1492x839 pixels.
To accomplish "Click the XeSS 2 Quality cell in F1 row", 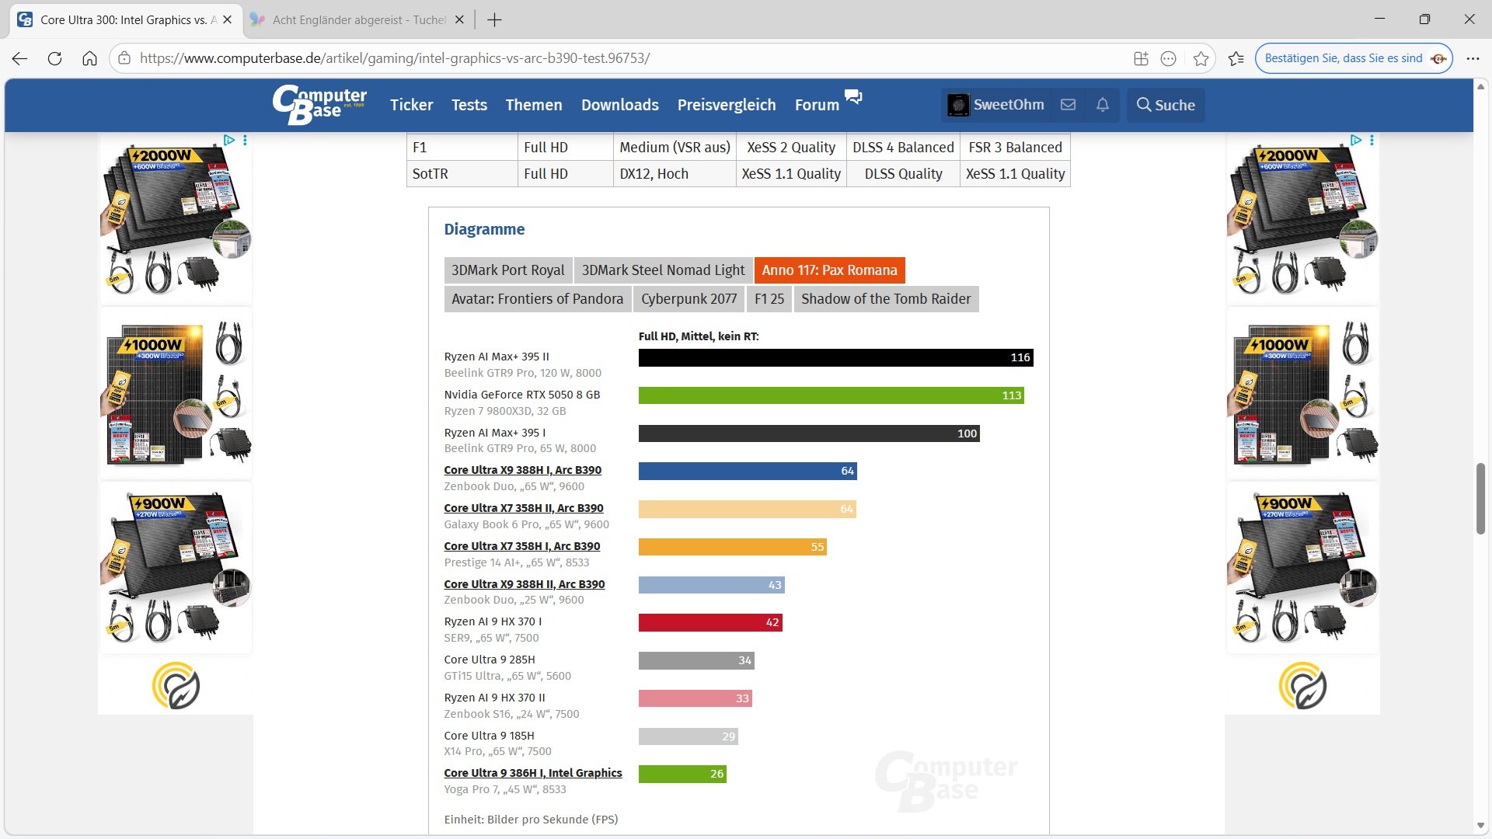I will pos(791,148).
